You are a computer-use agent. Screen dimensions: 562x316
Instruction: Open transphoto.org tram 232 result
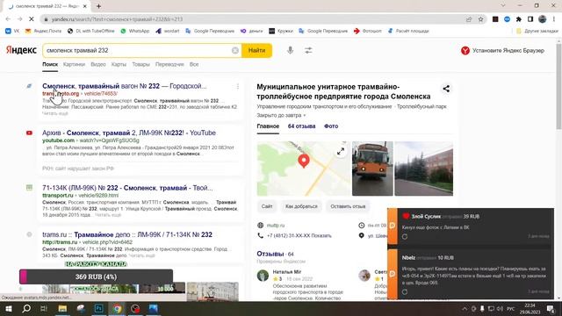tap(125, 86)
